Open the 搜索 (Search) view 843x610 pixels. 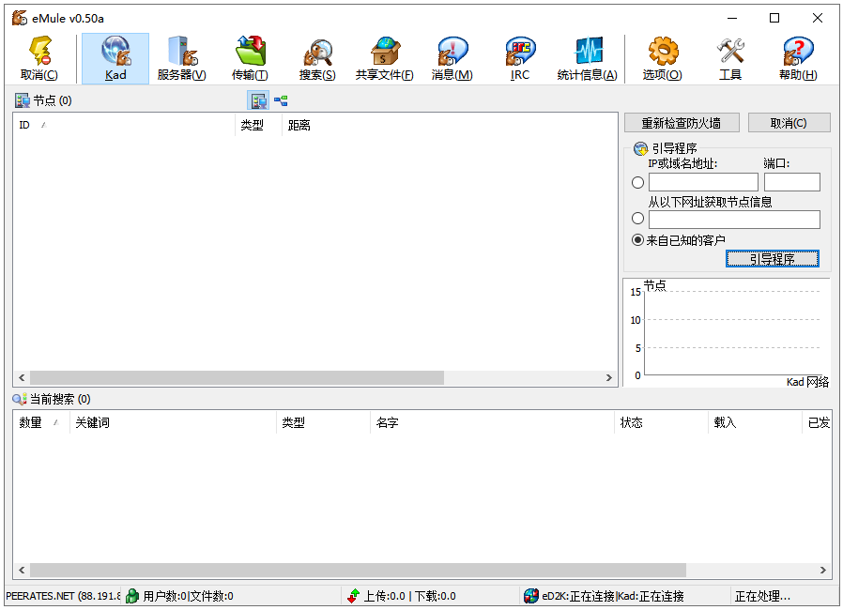tap(317, 56)
